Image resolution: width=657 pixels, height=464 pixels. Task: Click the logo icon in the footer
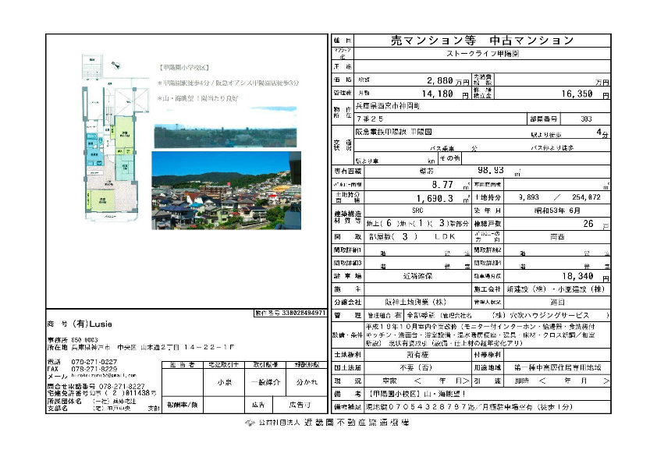pos(250,422)
